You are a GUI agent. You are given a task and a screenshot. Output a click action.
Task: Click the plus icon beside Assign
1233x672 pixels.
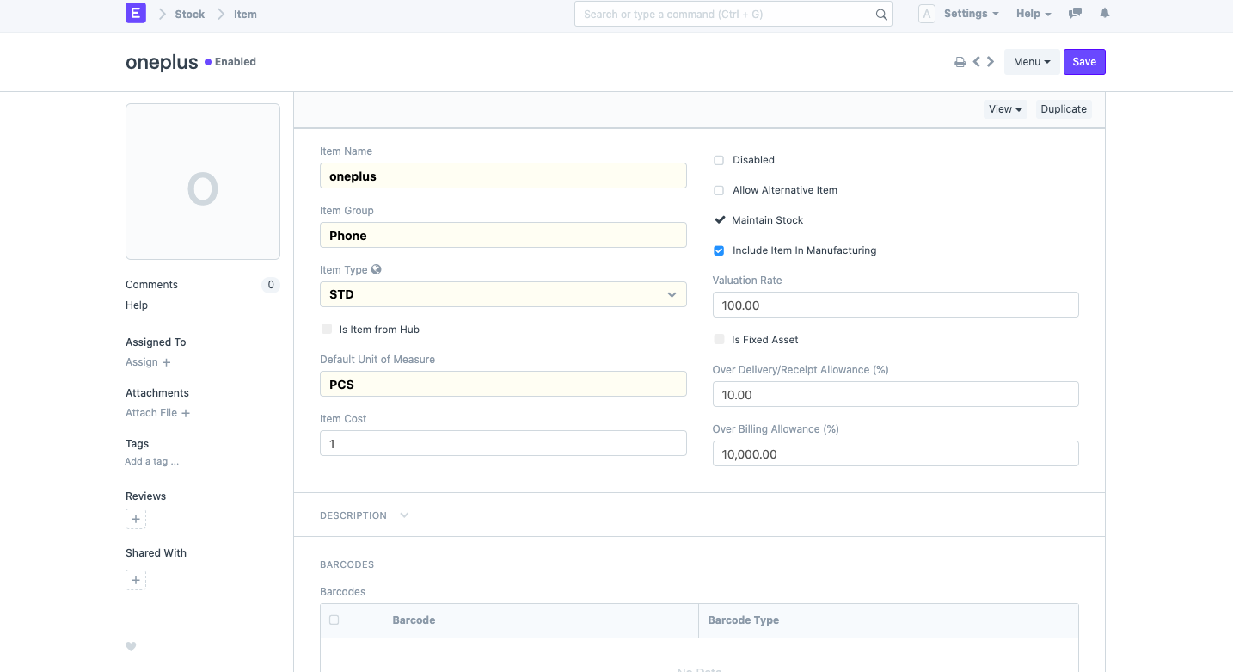click(167, 363)
